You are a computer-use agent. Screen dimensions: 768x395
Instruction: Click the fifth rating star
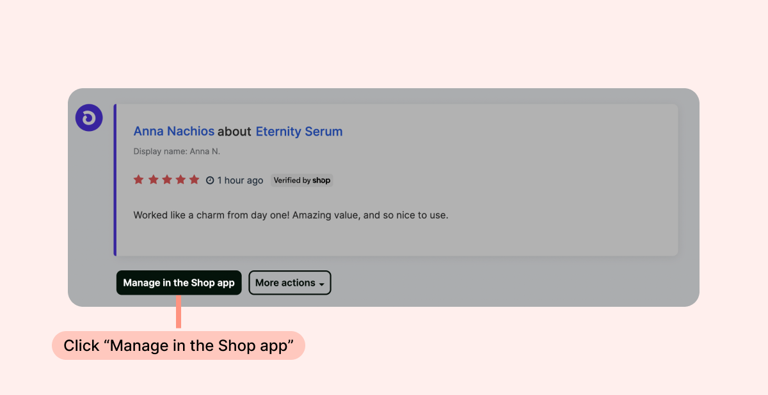click(x=195, y=180)
